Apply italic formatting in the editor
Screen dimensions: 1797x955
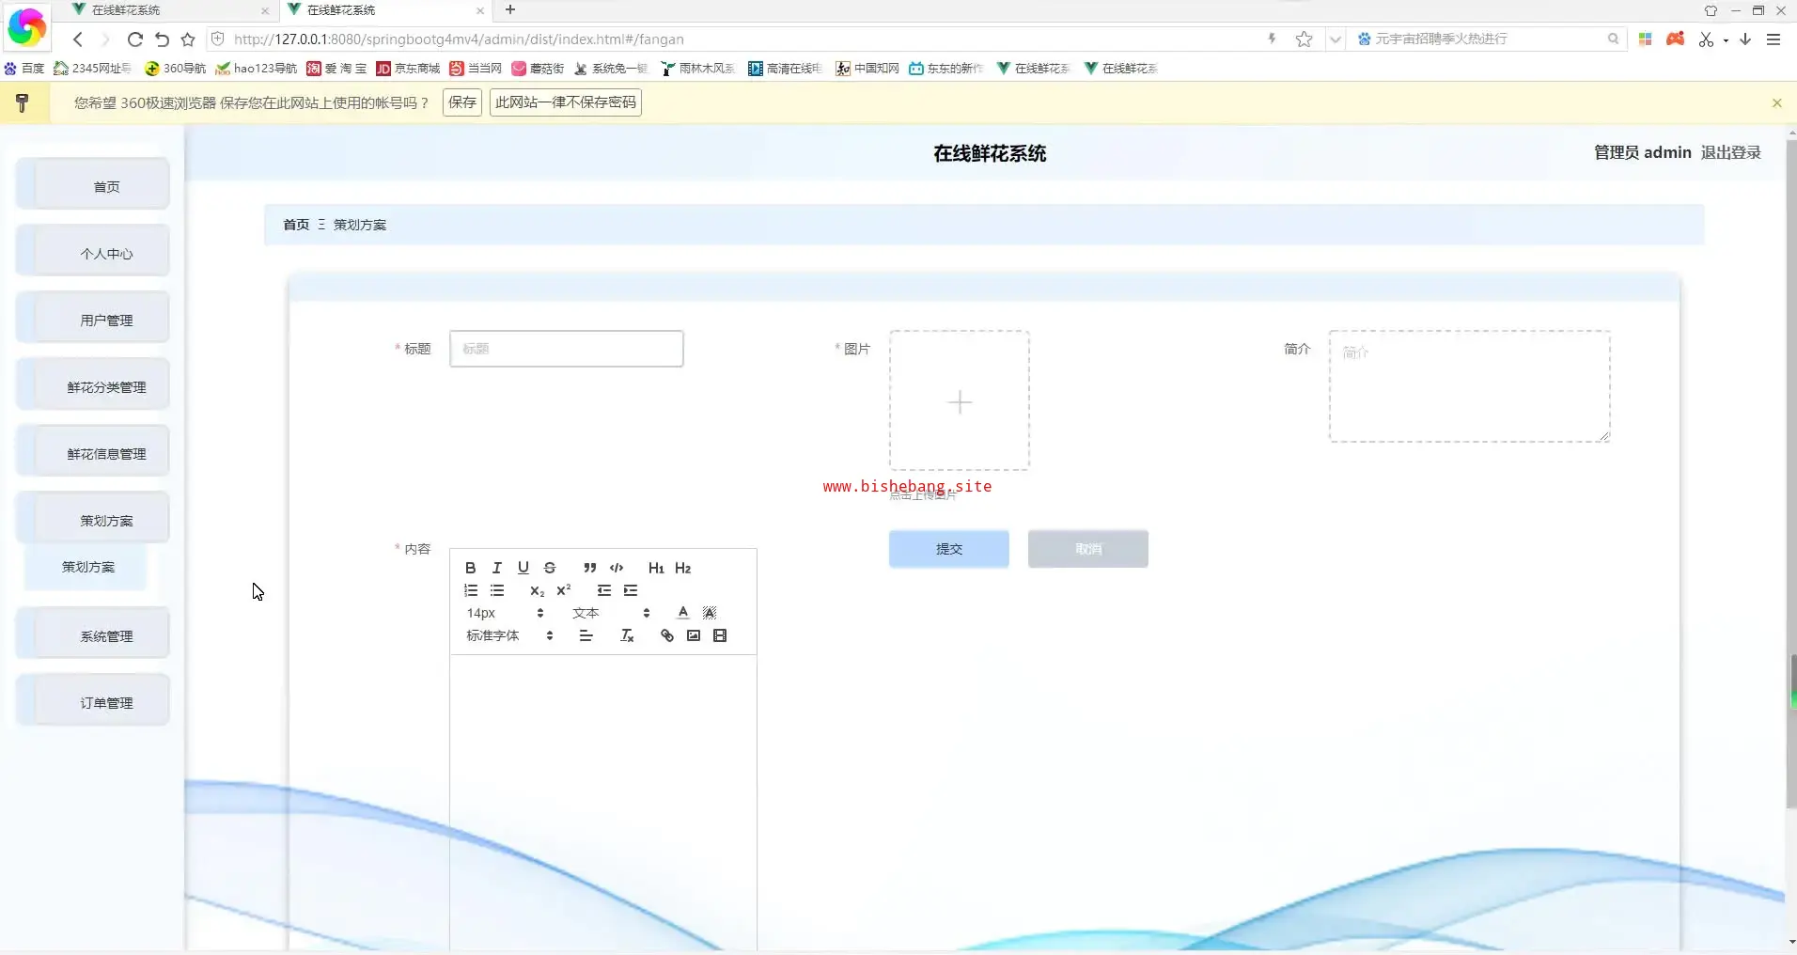[x=497, y=568]
